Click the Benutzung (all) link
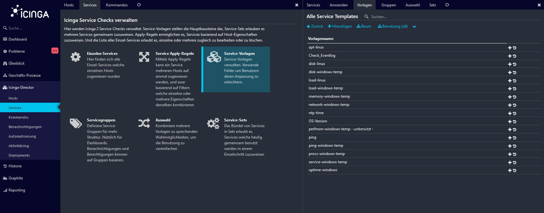The width and height of the screenshot is (544, 213). point(393,26)
